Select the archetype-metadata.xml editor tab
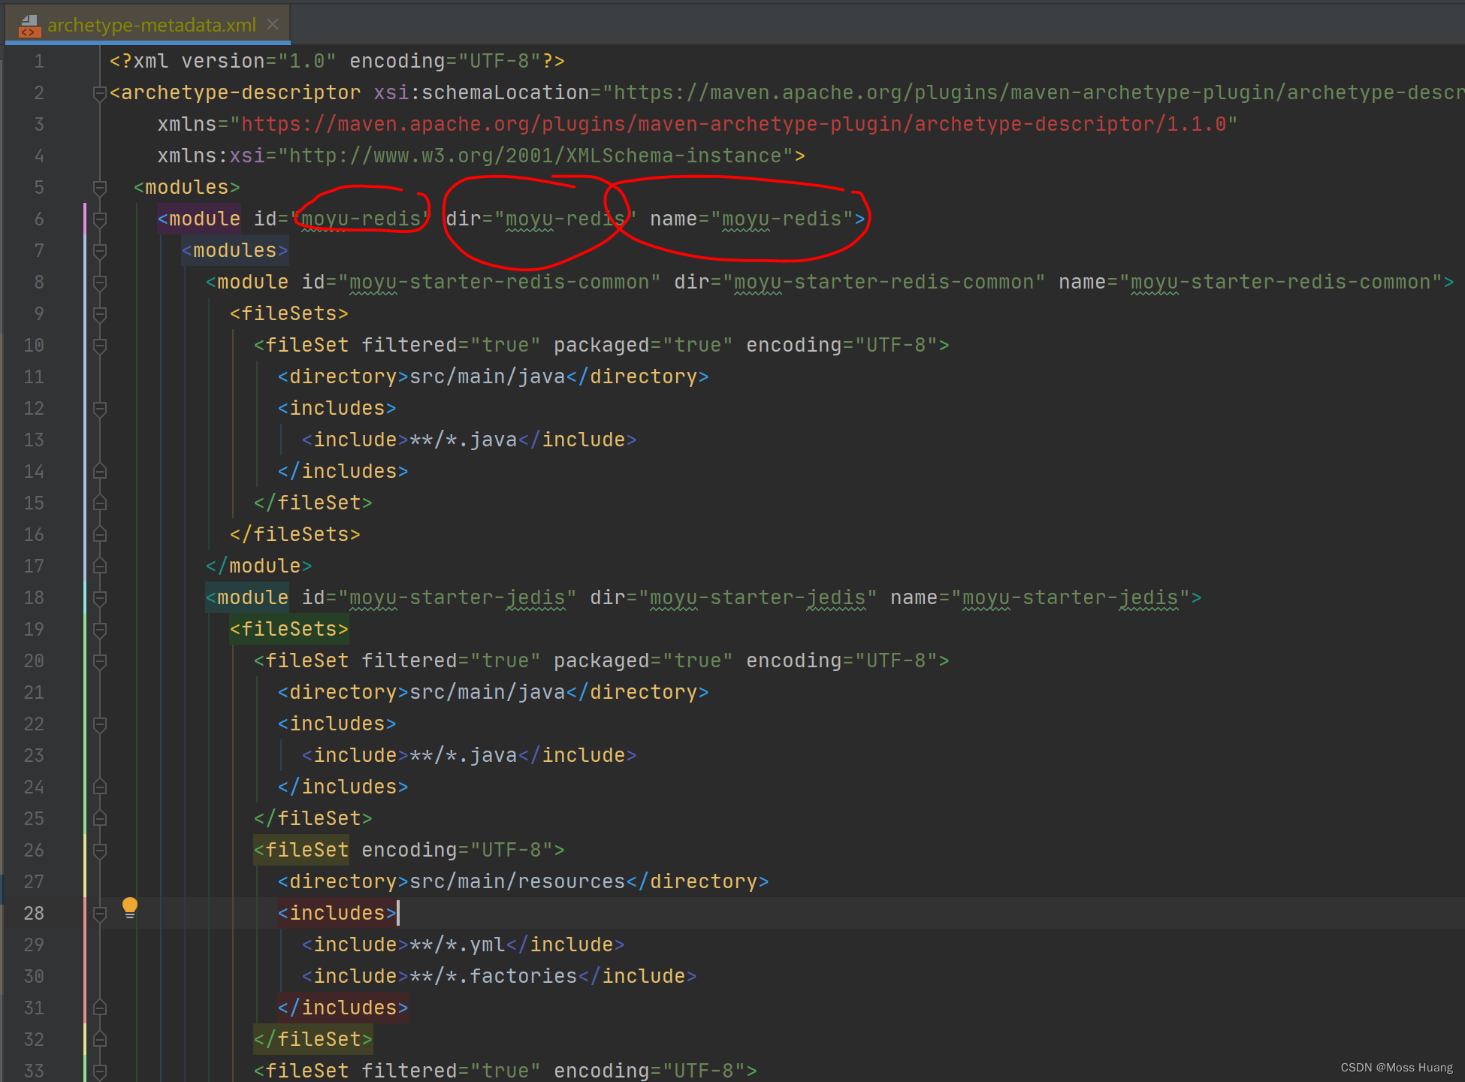Image resolution: width=1465 pixels, height=1082 pixels. click(x=147, y=25)
